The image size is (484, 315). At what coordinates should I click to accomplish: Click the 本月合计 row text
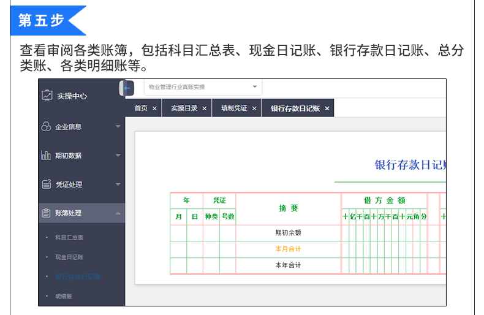pyautogui.click(x=289, y=249)
